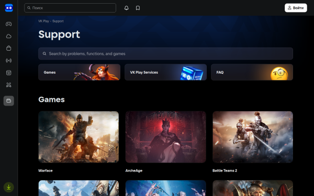The height and width of the screenshot is (196, 314).
Task: Focus the top Поиск search field
Action: (70, 8)
